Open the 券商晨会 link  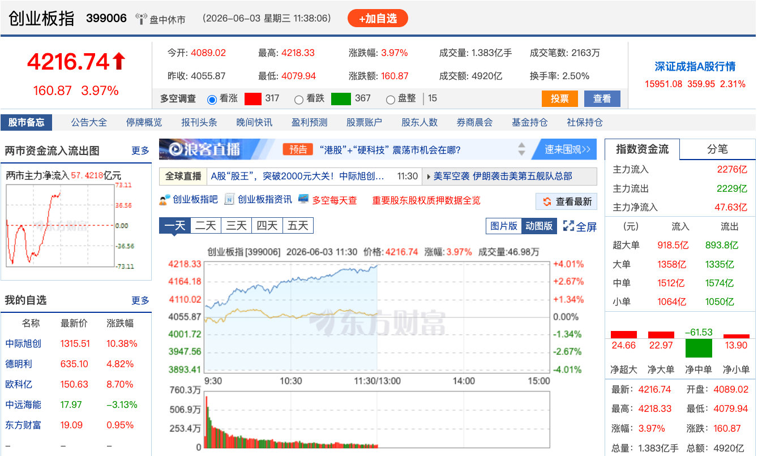[474, 122]
